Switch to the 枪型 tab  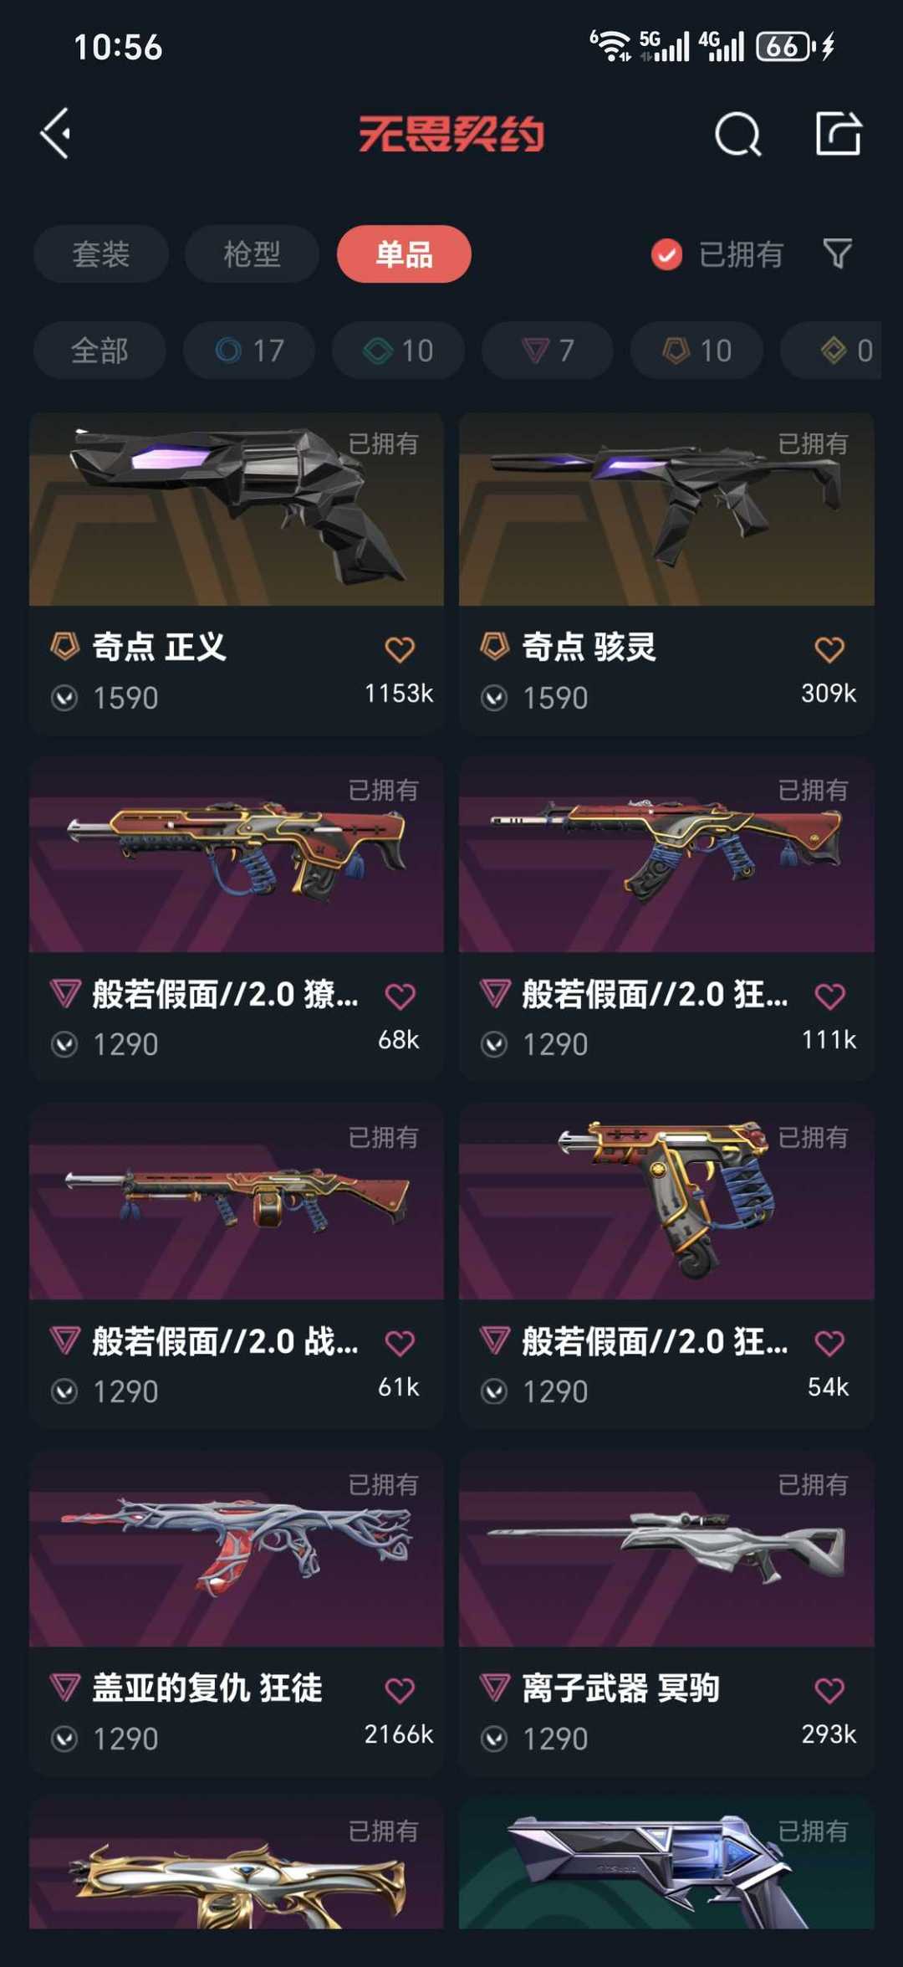252,254
